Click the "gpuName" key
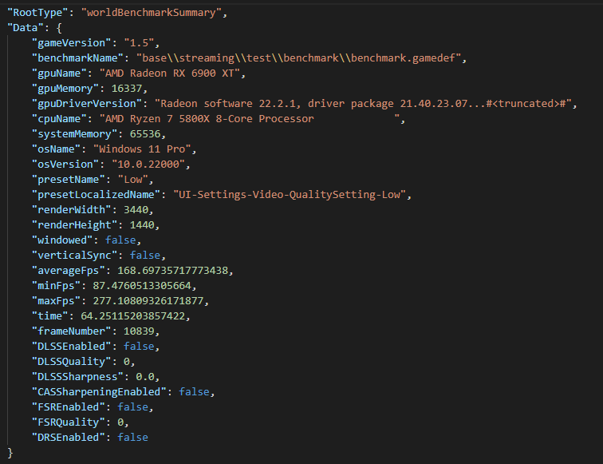This screenshot has height=464, width=603. click(x=60, y=73)
